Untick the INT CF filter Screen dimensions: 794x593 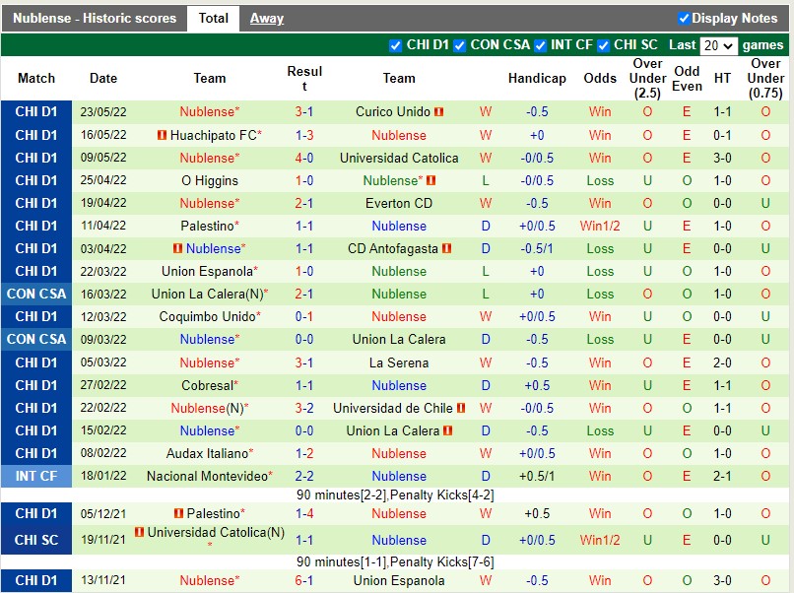(x=539, y=45)
